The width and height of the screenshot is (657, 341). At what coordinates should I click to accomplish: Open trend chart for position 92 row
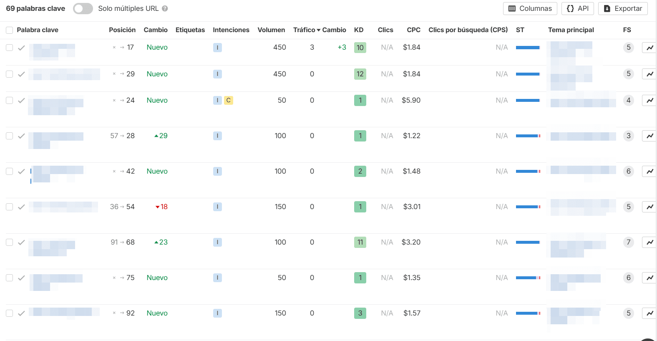pyautogui.click(x=649, y=313)
